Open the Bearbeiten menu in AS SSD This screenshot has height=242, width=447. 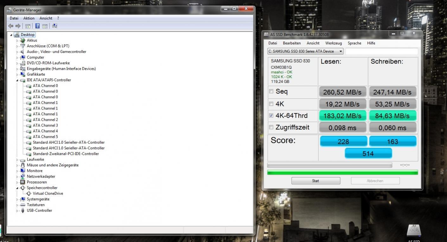[292, 43]
